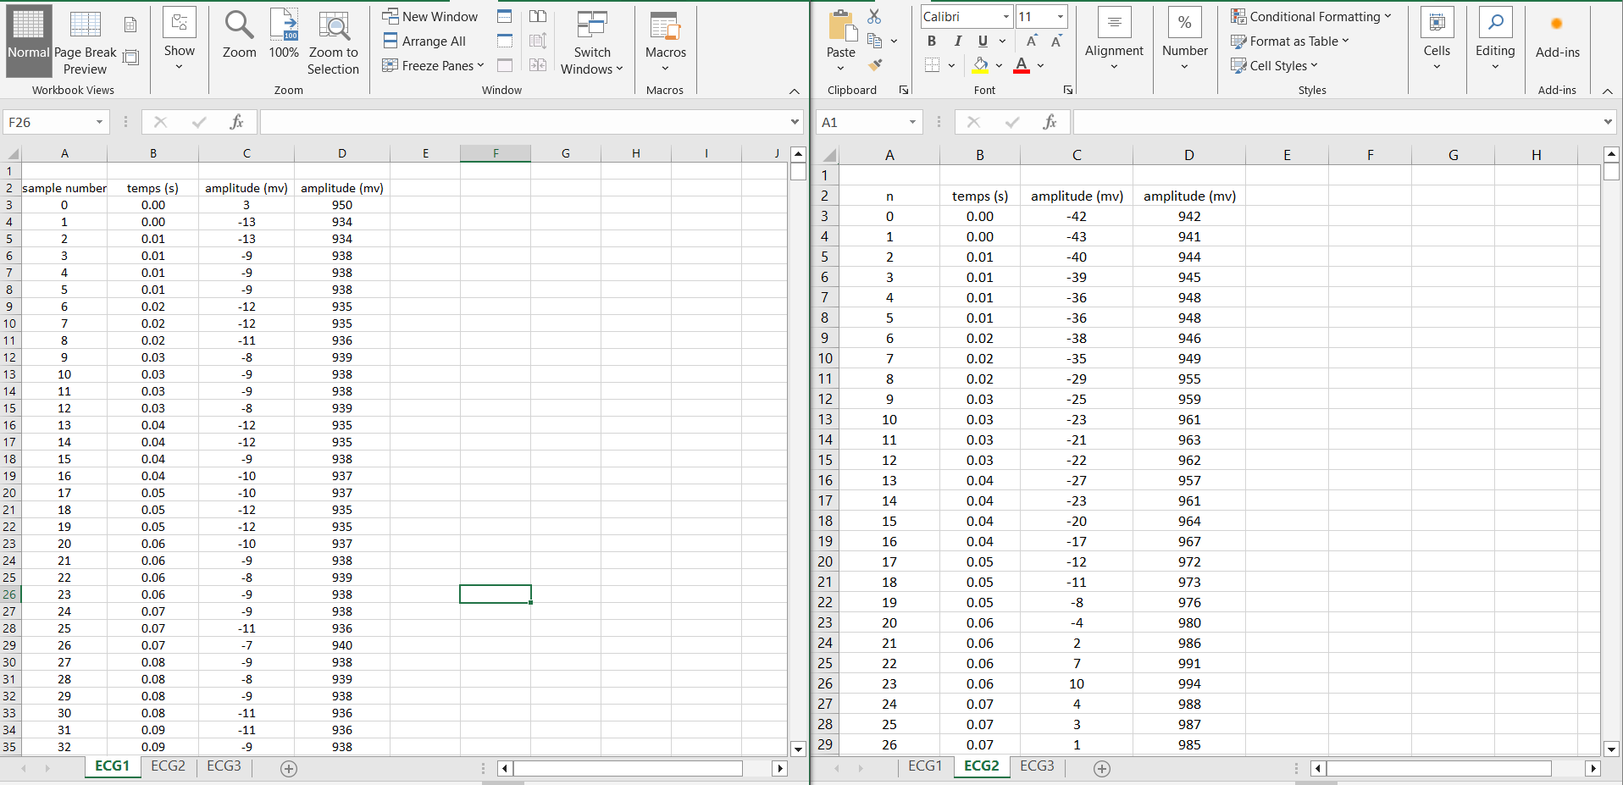The image size is (1623, 785).
Task: Open Format as Table gallery
Action: 1289,41
